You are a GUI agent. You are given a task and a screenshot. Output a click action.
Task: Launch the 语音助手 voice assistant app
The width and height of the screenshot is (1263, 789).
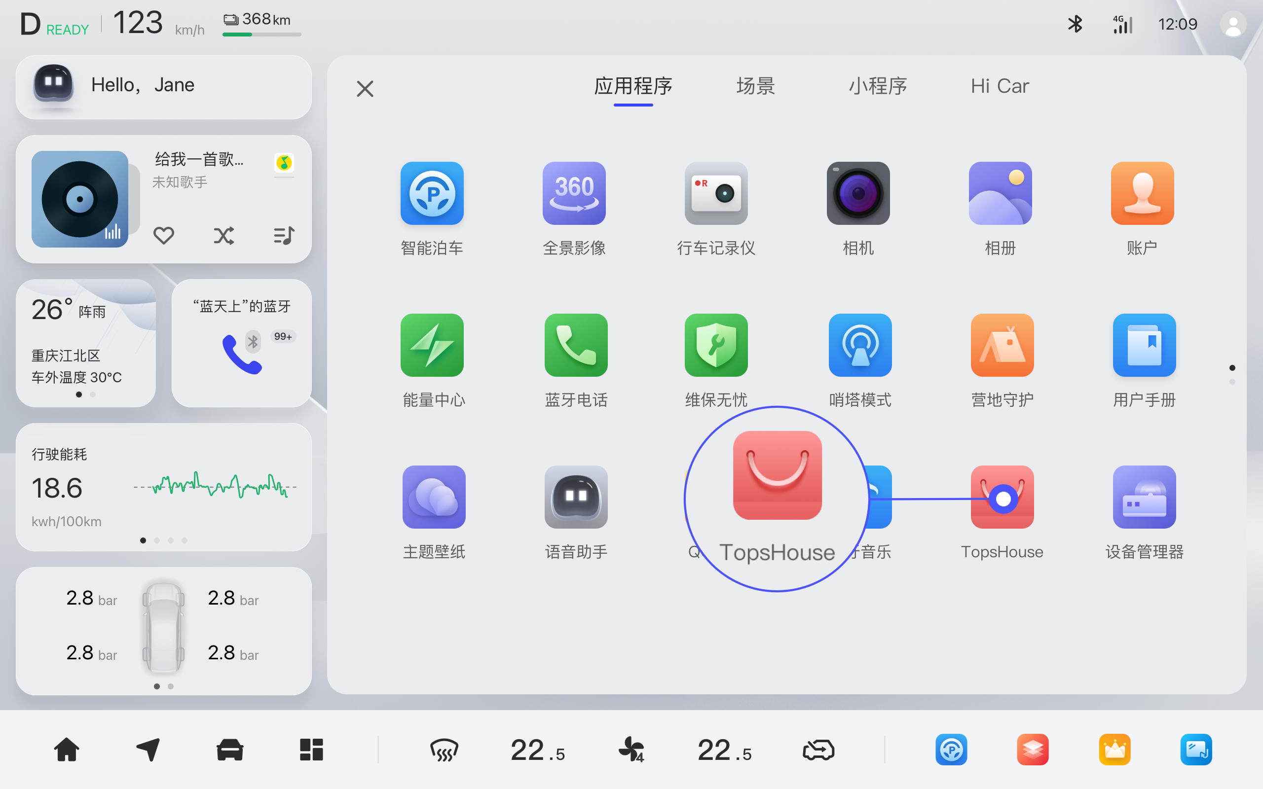click(576, 497)
